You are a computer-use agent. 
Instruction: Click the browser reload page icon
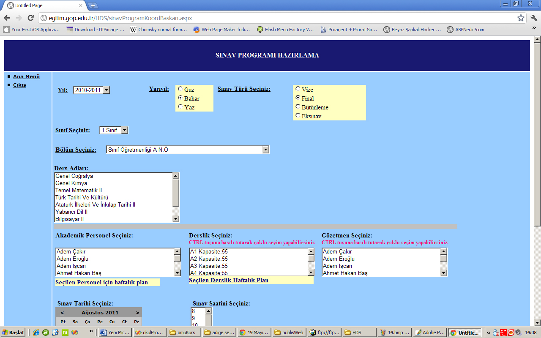[30, 18]
